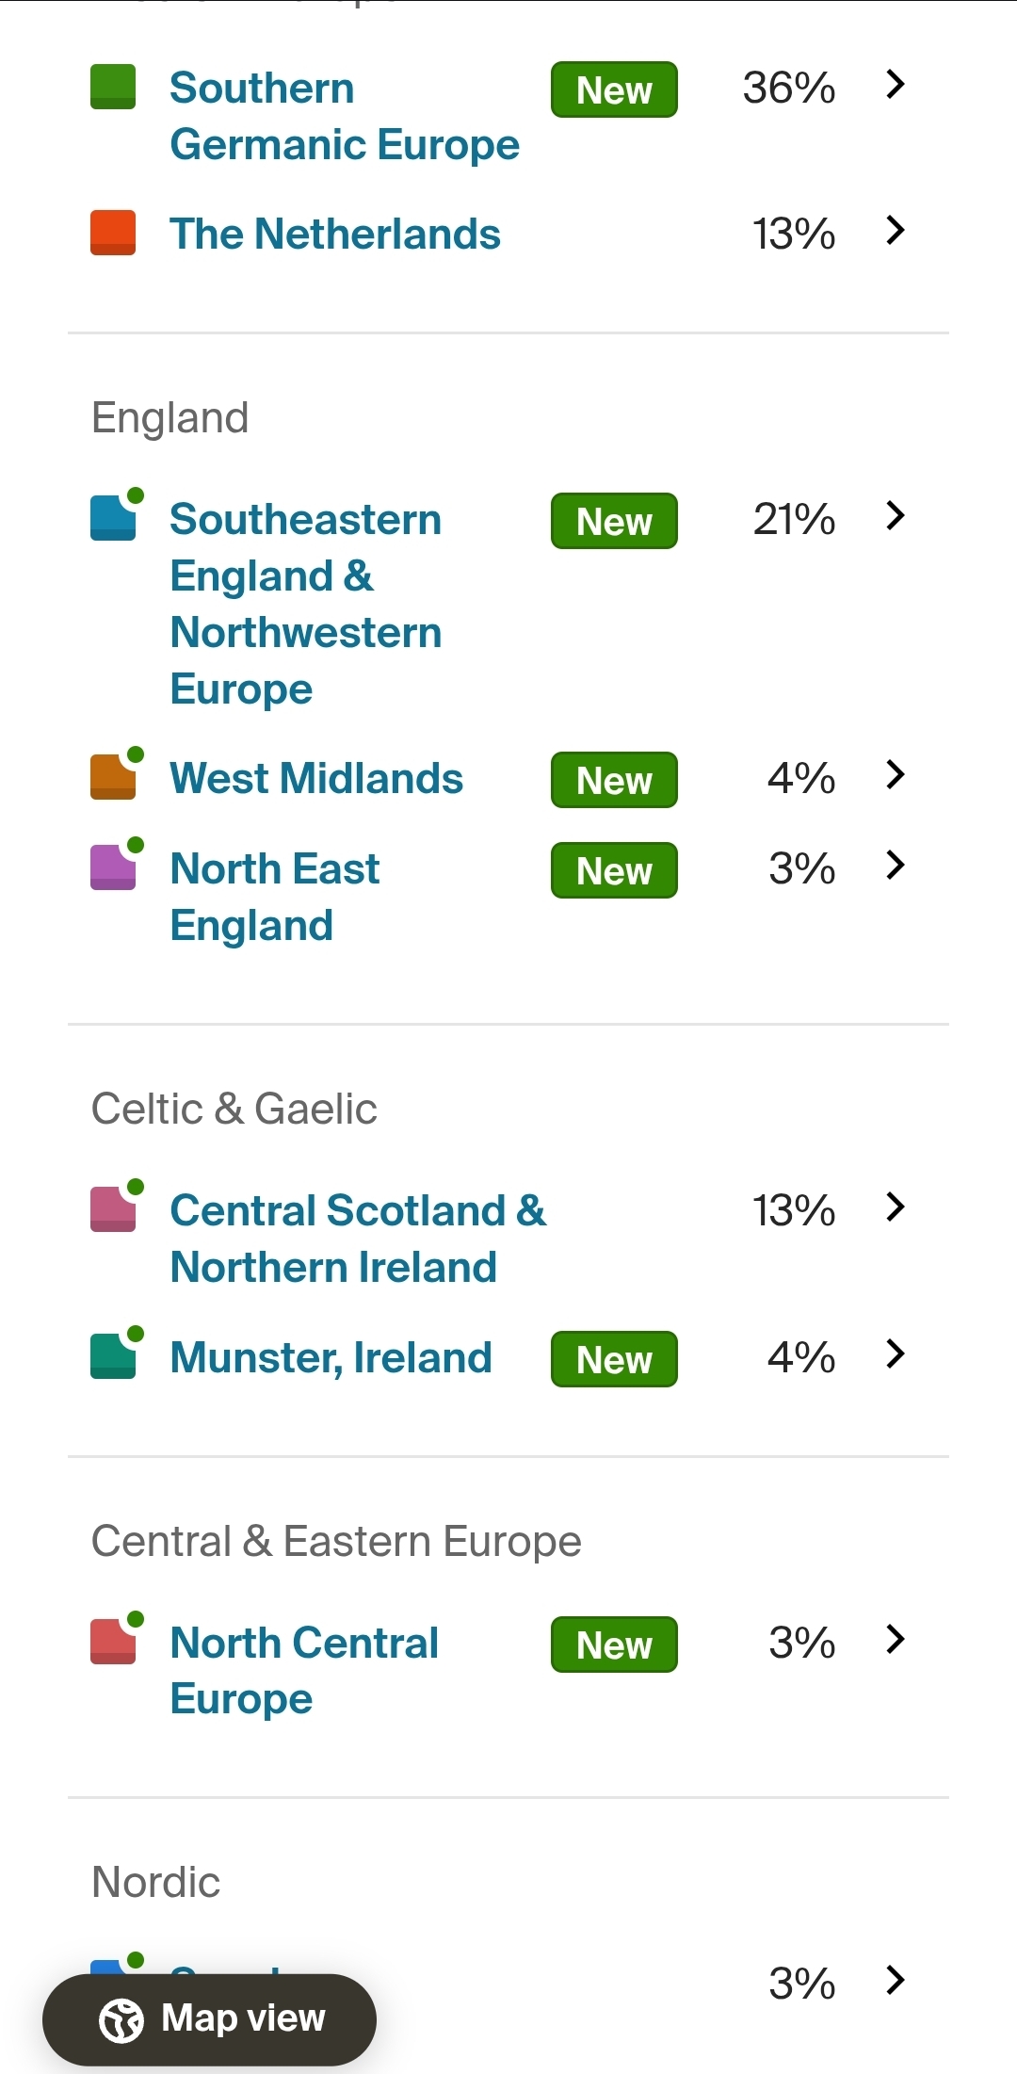Click purple North East England icon
1017x2074 pixels.
(x=115, y=865)
